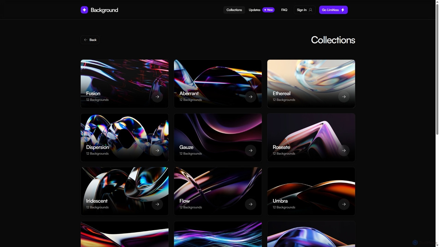The image size is (439, 247).
Task: Click the Aberrant collection title text
Action: coord(189,93)
